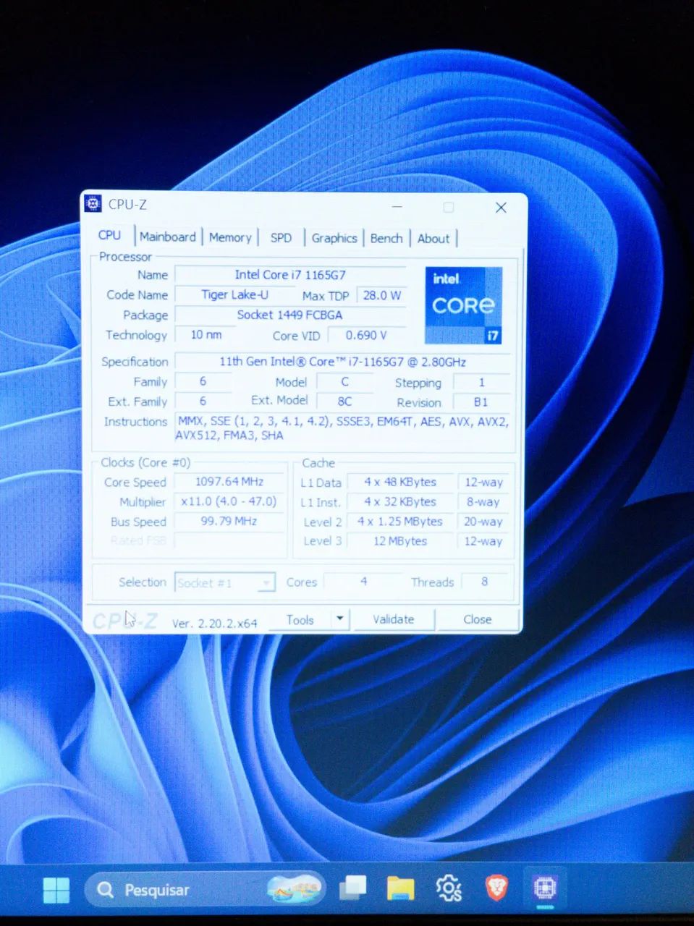
Task: Open the Windows Start menu
Action: (x=56, y=889)
